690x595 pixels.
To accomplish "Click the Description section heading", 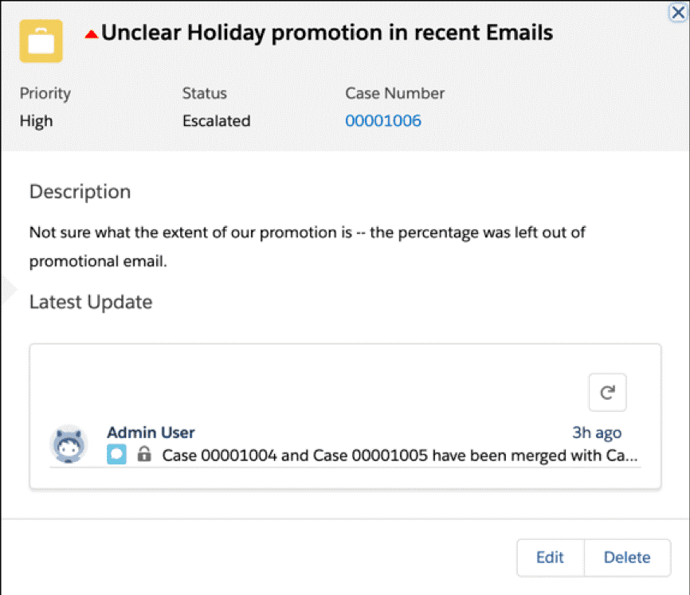I will coord(80,192).
